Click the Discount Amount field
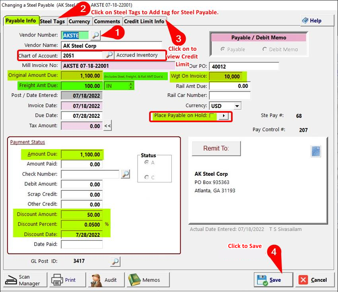338x292 pixels. [x=82, y=215]
